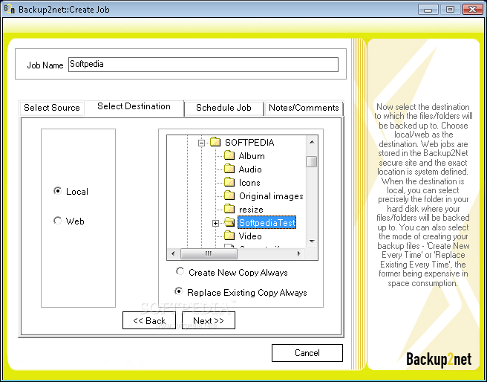
Task: Click the folder tree scroll up arrow
Action: tap(312, 142)
